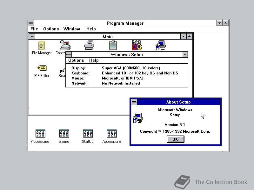Minimize the Windows Setup window
Screen dimensions: 254x190
coord(185,54)
